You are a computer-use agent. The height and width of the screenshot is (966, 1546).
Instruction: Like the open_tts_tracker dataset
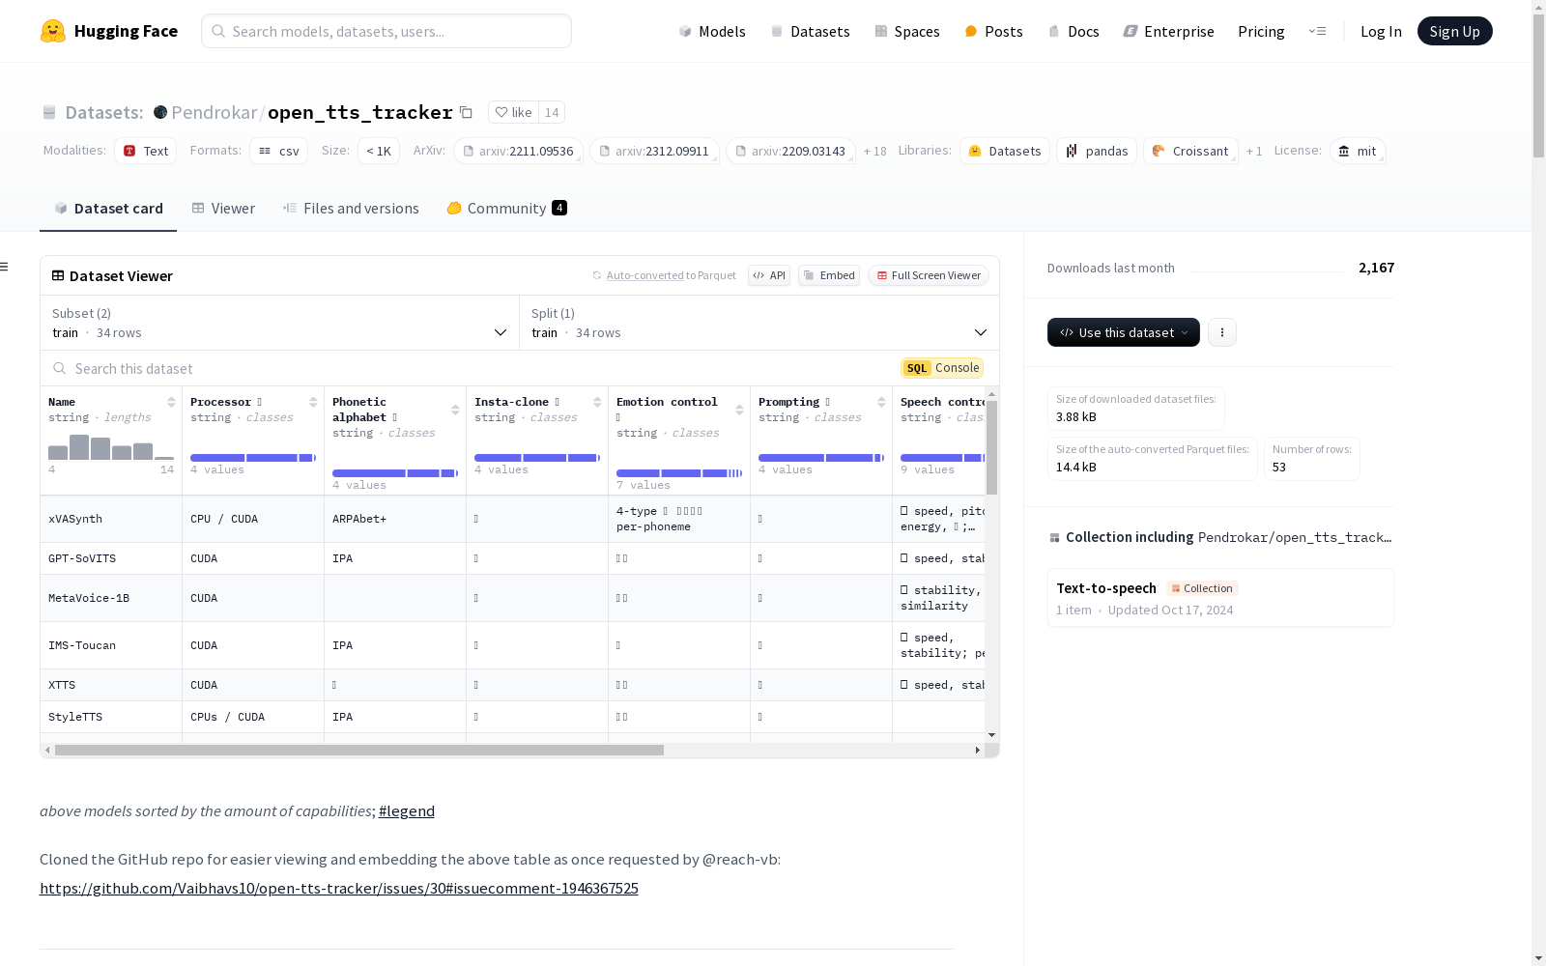tap(513, 112)
